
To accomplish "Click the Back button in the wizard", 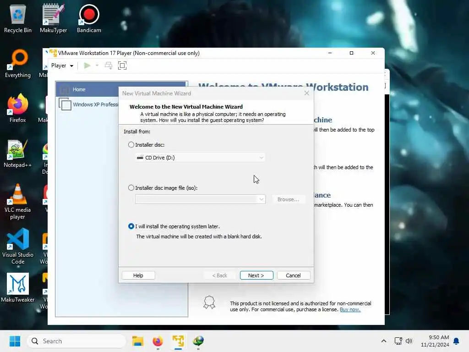I will point(219,275).
